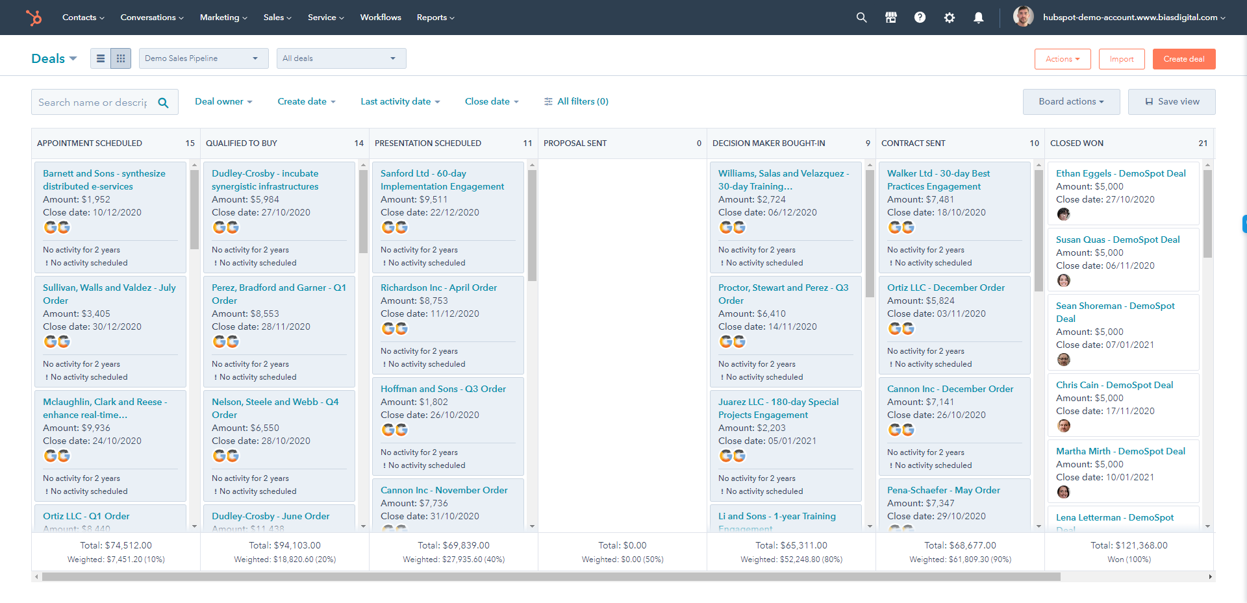Click owner avatar on Martha Mirth deal
This screenshot has height=603, width=1247.
coord(1063,492)
